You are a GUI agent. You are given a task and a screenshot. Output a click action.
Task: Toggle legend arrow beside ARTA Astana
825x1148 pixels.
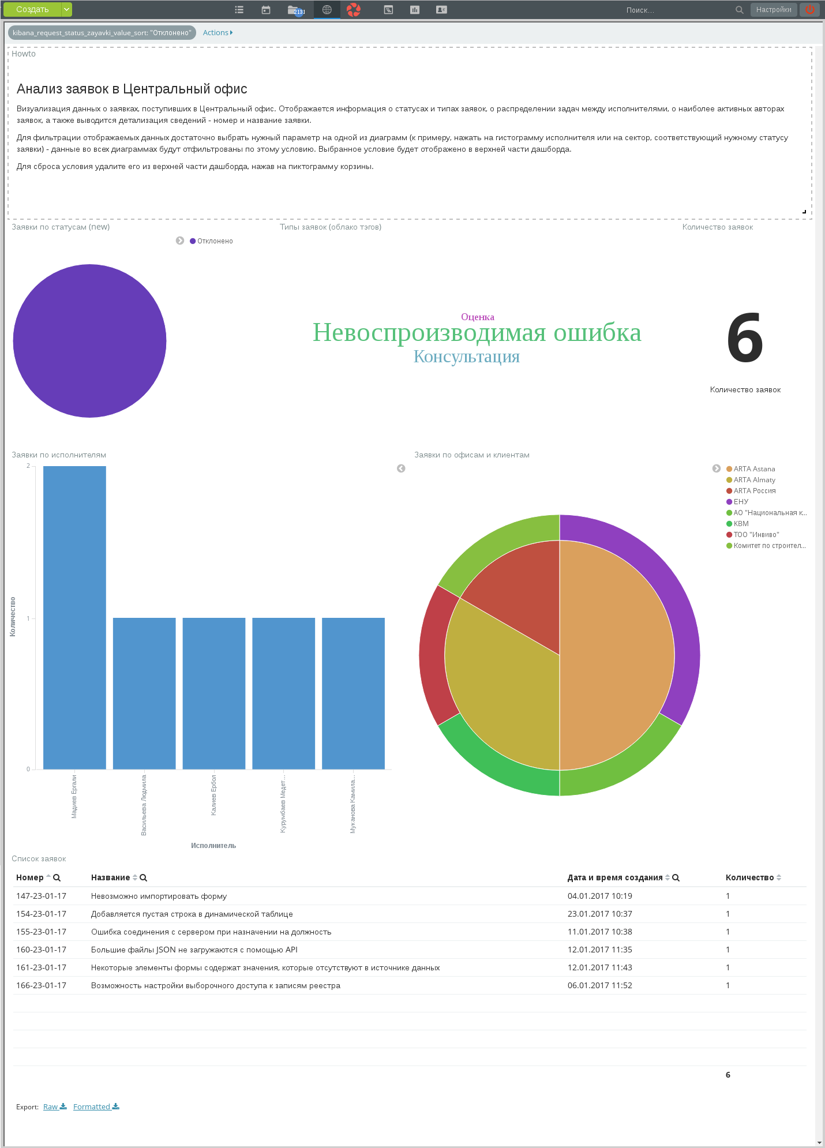coord(717,468)
